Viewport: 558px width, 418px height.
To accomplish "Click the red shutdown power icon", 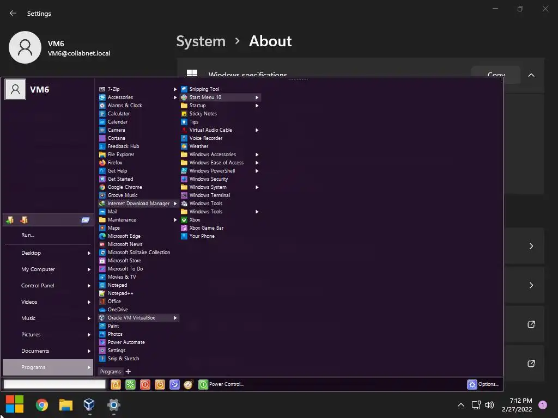I will 145,384.
